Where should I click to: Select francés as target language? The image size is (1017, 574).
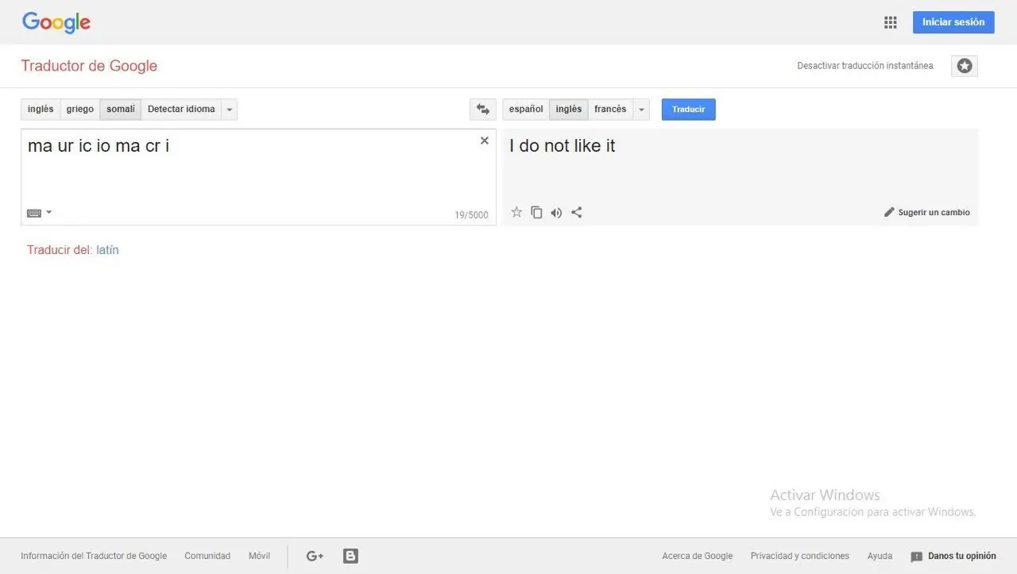(x=610, y=110)
